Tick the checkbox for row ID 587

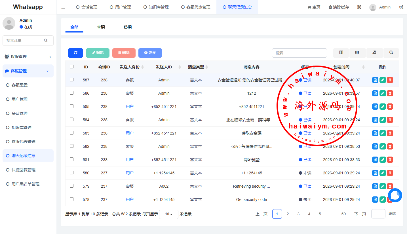[71, 80]
